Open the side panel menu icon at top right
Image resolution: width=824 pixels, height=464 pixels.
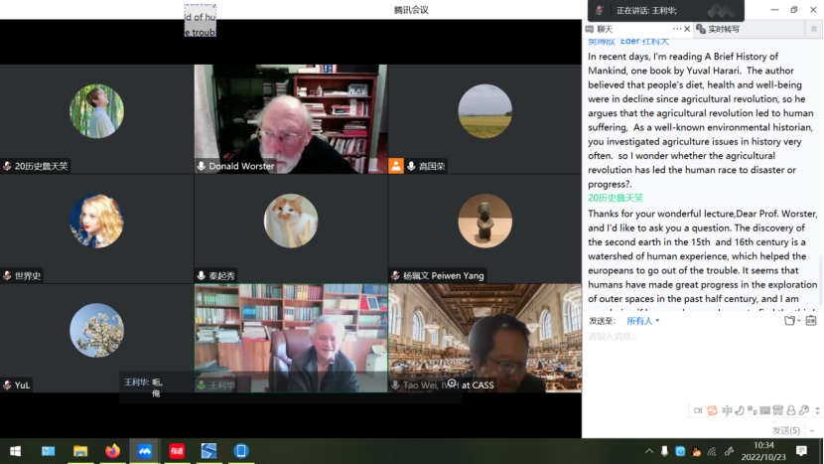[x=814, y=29]
